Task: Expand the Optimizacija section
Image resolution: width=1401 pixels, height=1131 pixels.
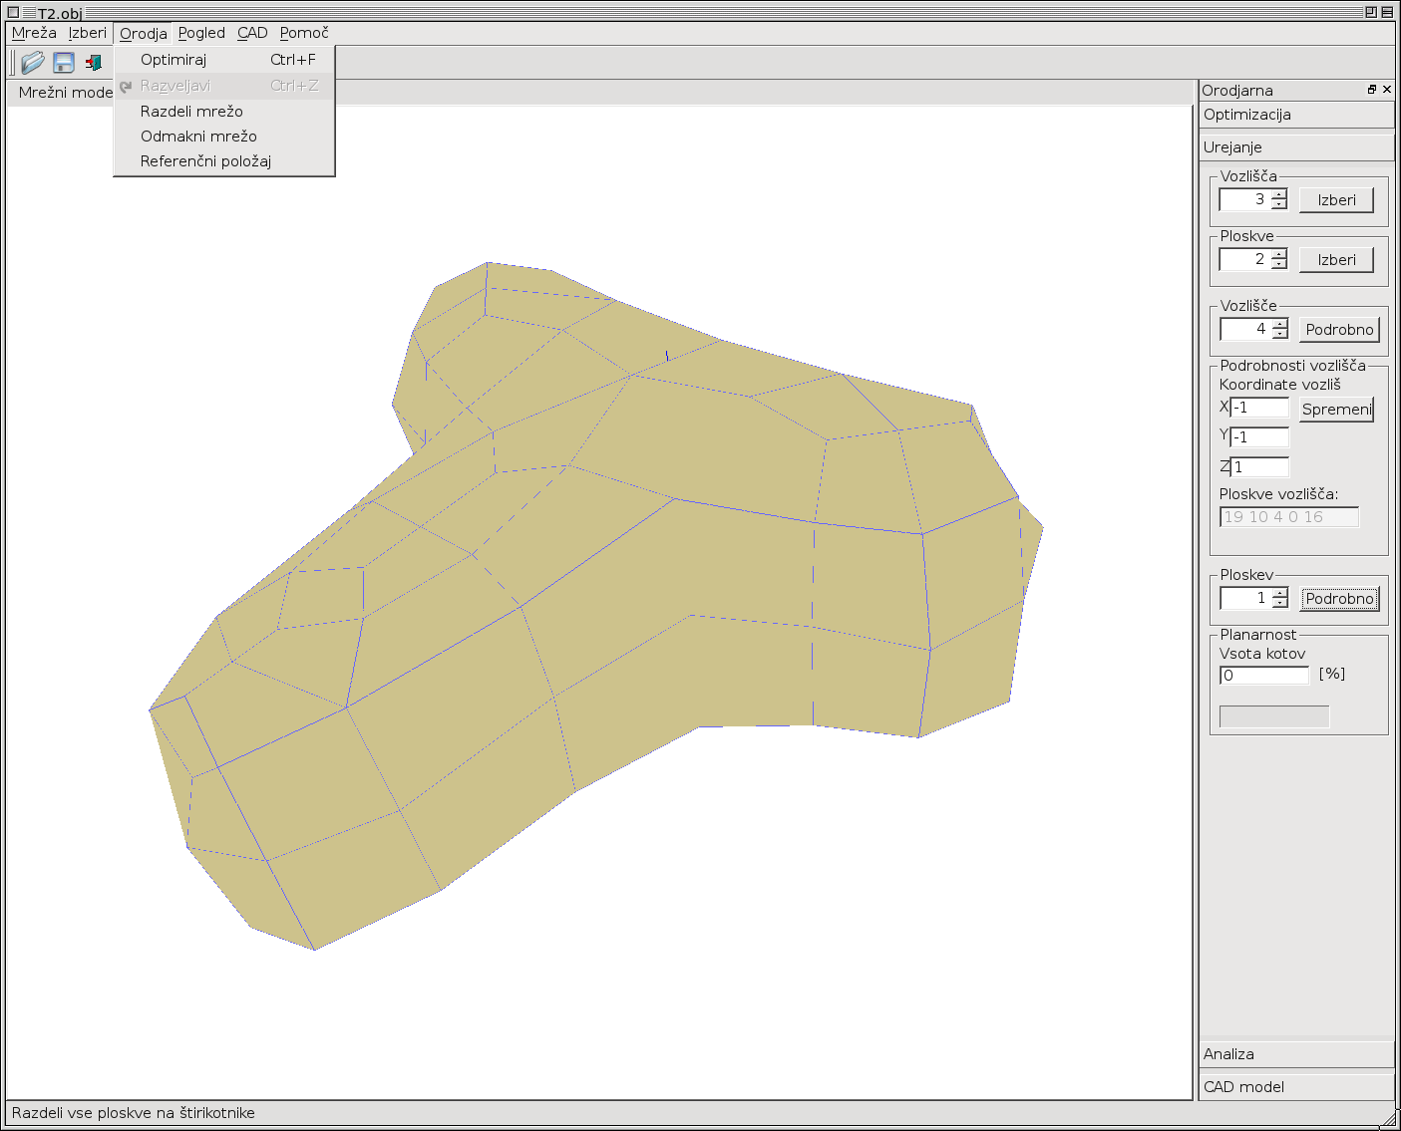Action: (1296, 115)
